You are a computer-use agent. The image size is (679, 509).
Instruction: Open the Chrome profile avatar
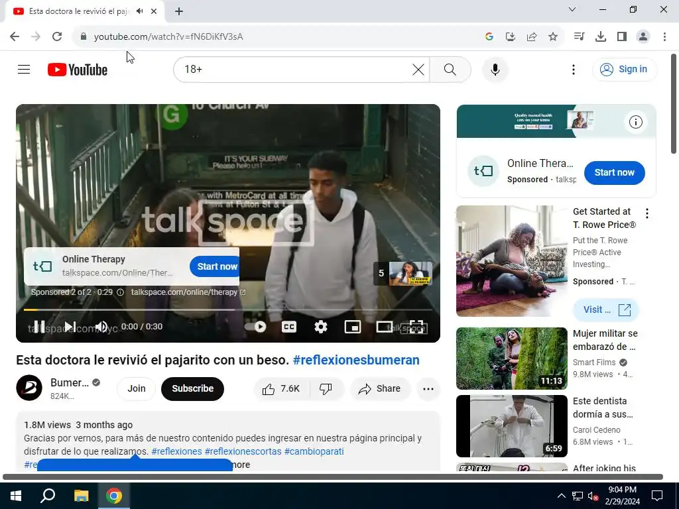[643, 36]
